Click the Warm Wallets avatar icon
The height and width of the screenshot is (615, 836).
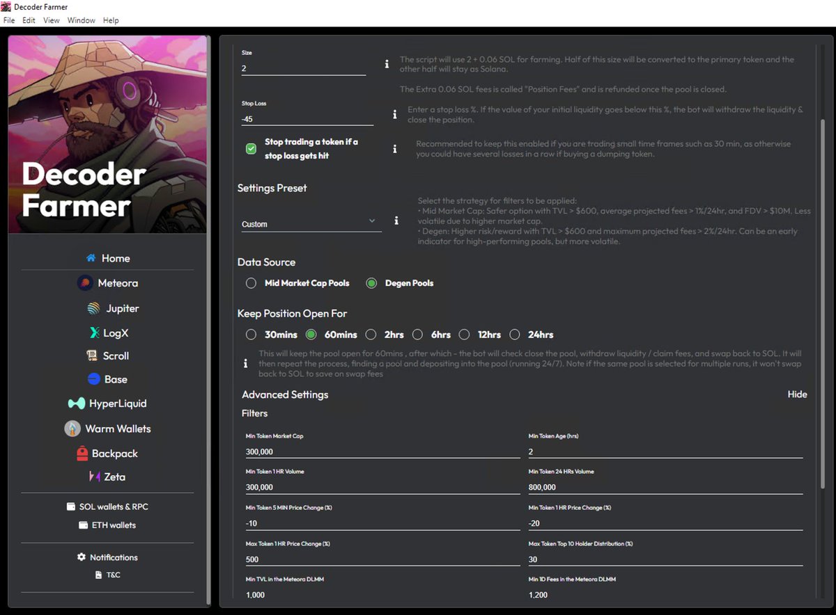pyautogui.click(x=72, y=429)
